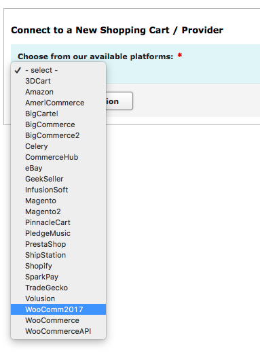Select Volusion from the dropdown
The height and width of the screenshot is (359, 260).
(x=58, y=298)
